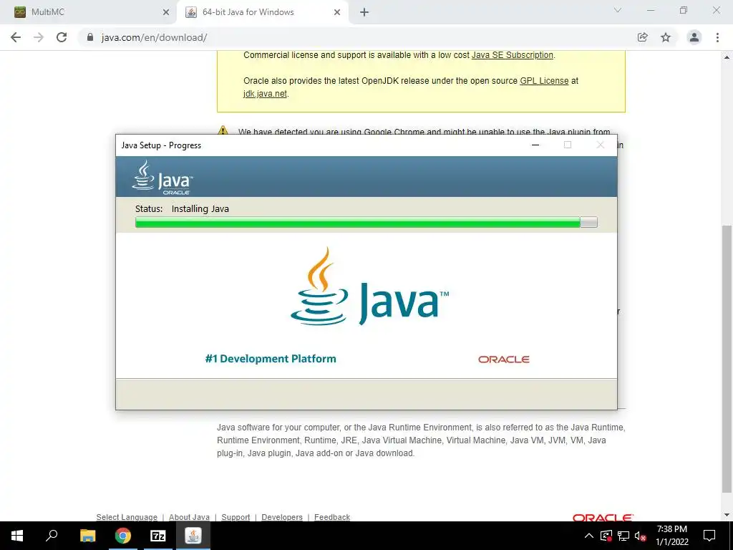Click the yellow warning triangle icon
The width and height of the screenshot is (733, 550).
[223, 130]
